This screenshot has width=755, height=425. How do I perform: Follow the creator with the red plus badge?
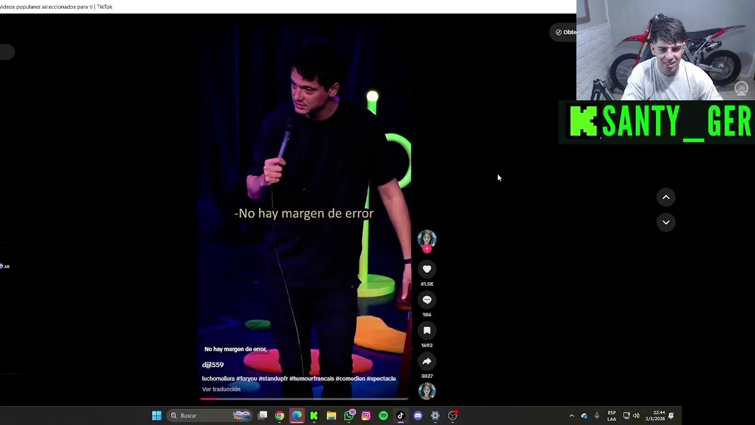427,249
